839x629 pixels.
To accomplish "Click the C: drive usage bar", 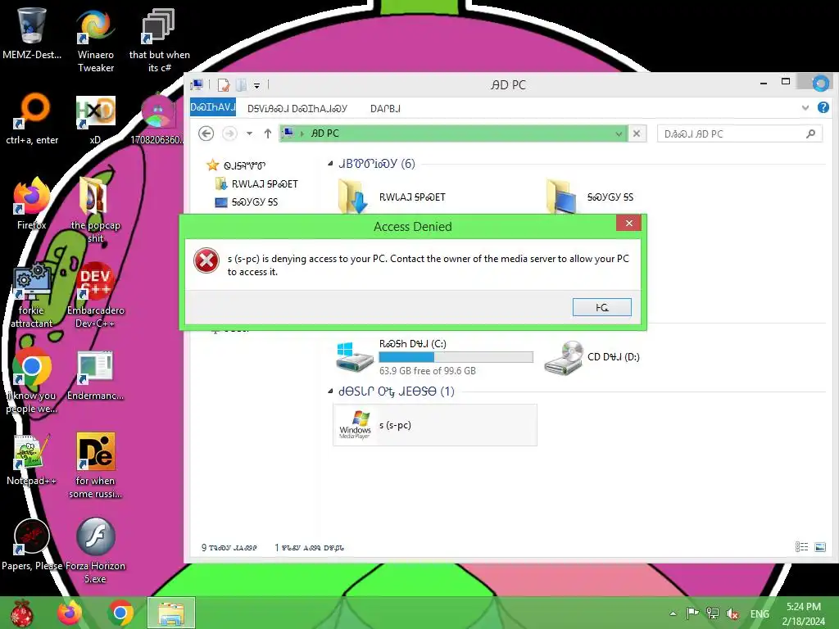I will (x=456, y=357).
